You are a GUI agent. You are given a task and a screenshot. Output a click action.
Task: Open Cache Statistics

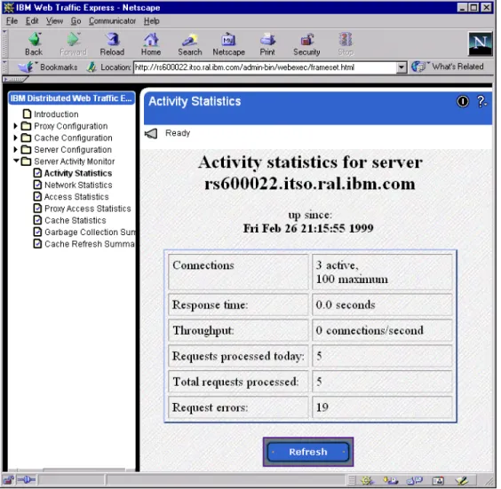[76, 220]
